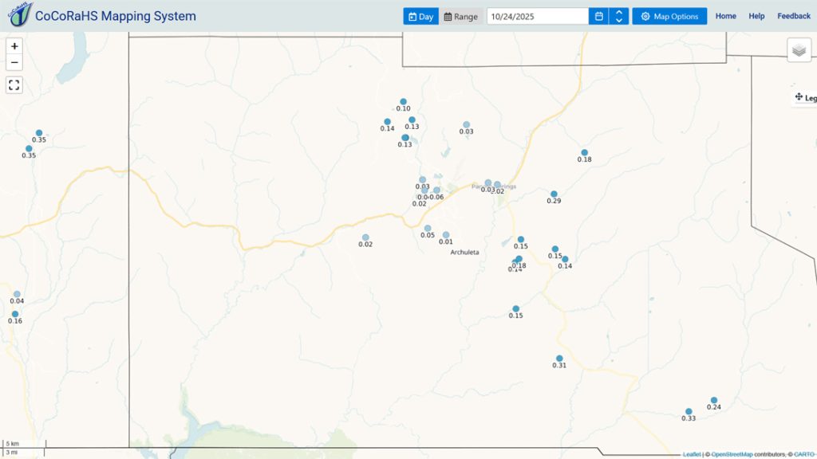Click the Legend move handle icon
Screen dimensions: 817x459
point(798,96)
